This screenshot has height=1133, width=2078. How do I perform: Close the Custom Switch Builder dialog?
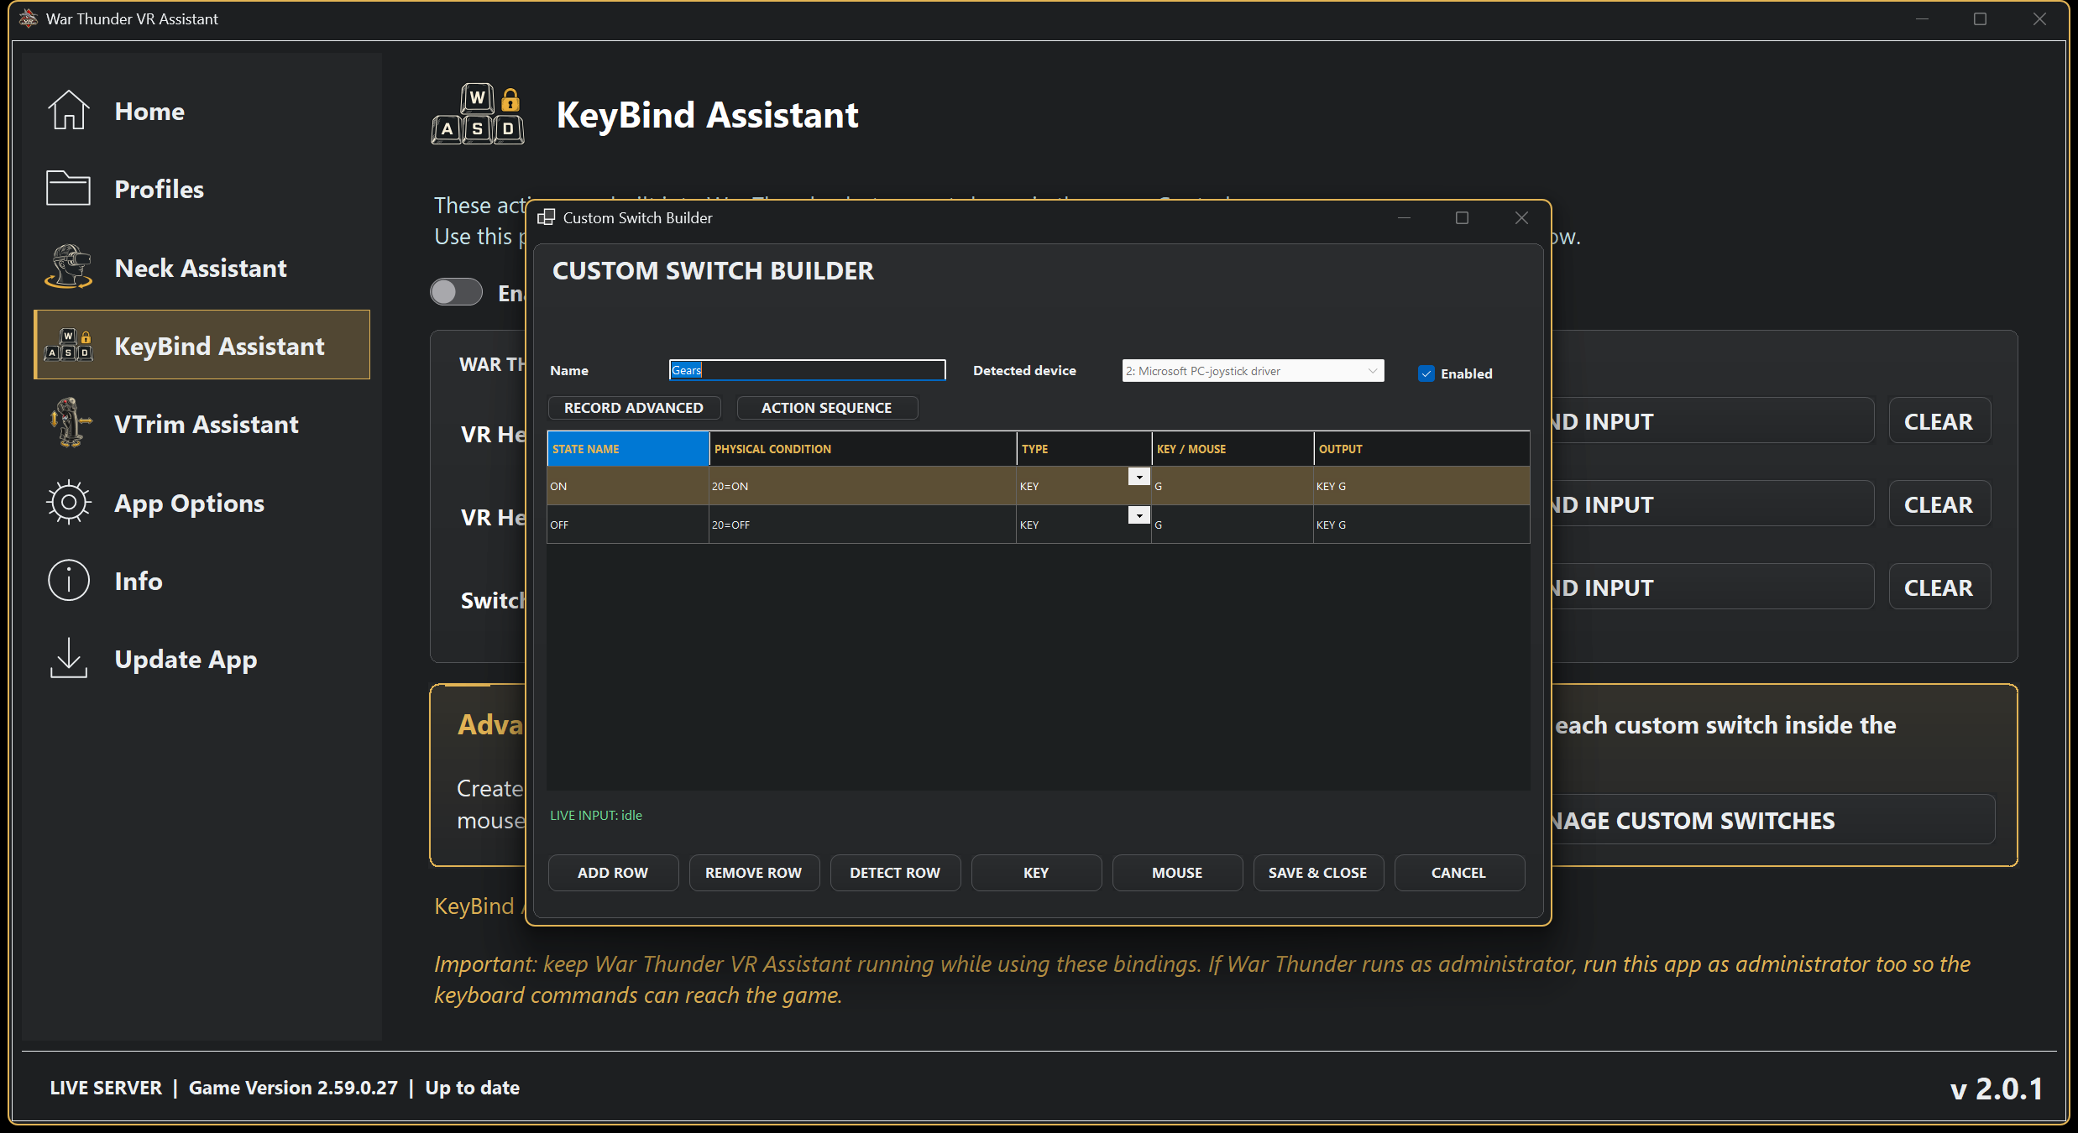[1521, 217]
